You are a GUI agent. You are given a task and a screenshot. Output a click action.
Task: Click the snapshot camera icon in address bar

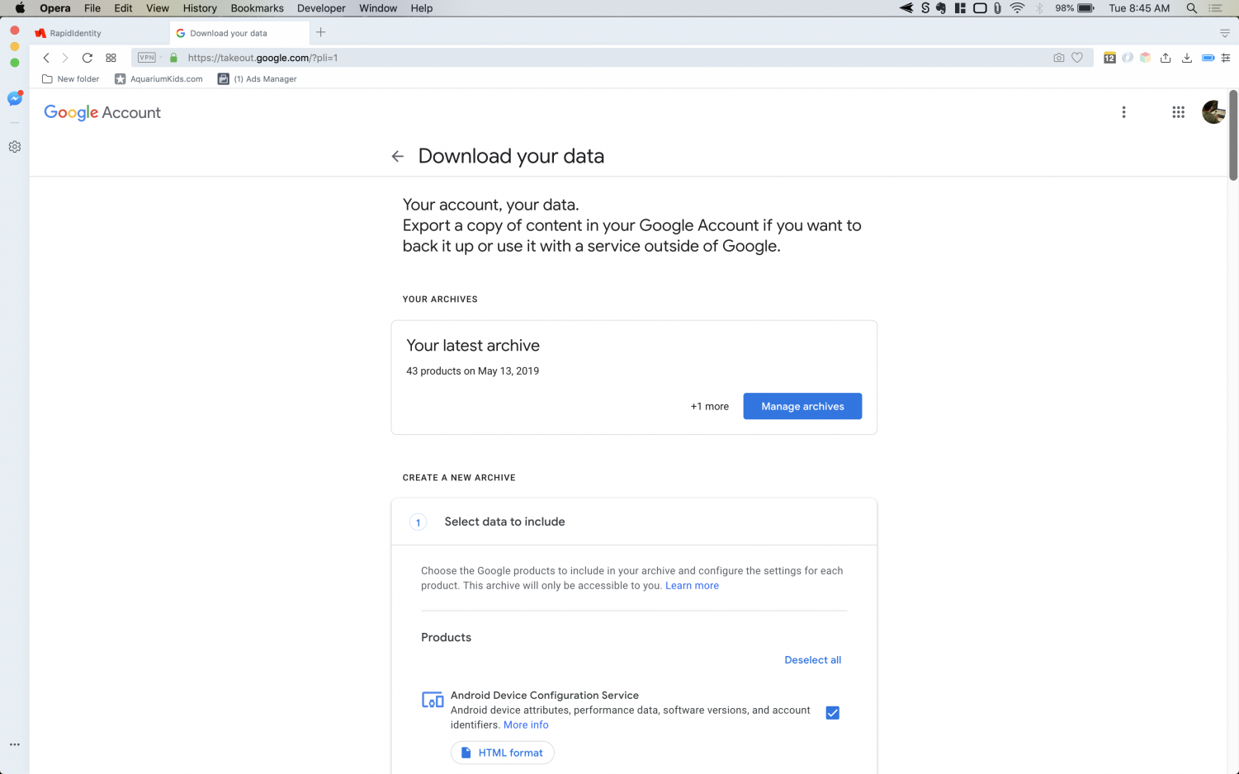1058,58
